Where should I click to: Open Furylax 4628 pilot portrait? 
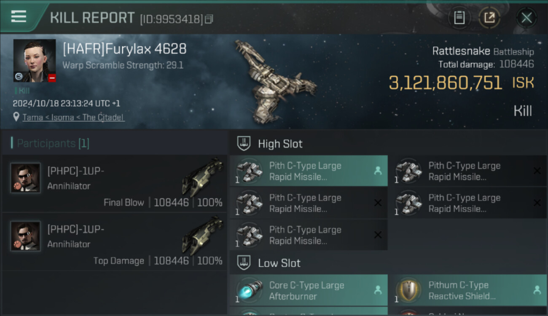click(x=35, y=61)
